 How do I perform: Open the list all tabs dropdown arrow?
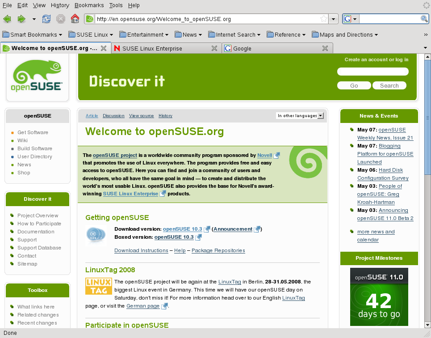tap(425, 48)
